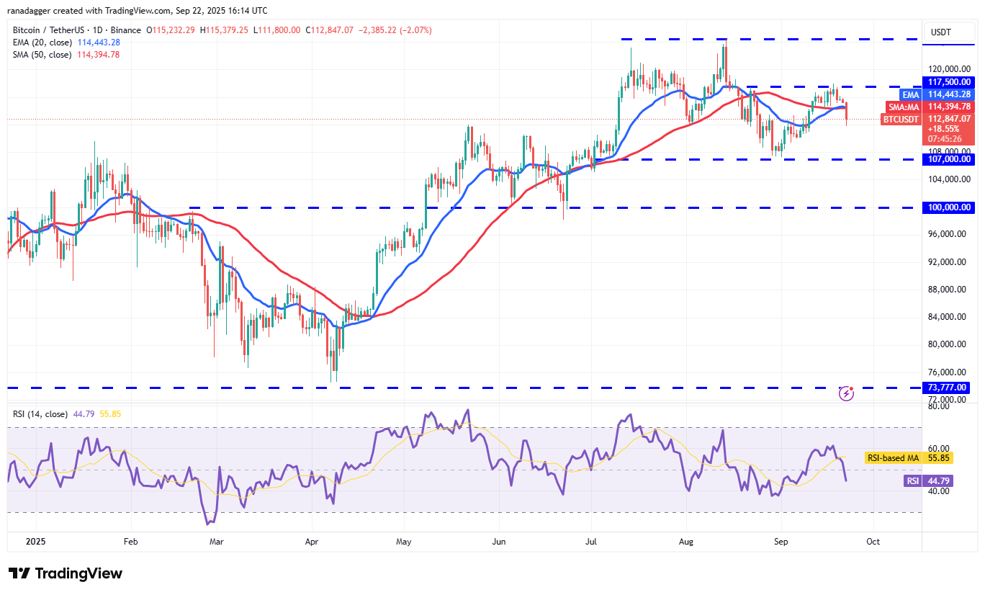The width and height of the screenshot is (985, 595).
Task: Click the 100,000.00 support level label
Action: (948, 207)
